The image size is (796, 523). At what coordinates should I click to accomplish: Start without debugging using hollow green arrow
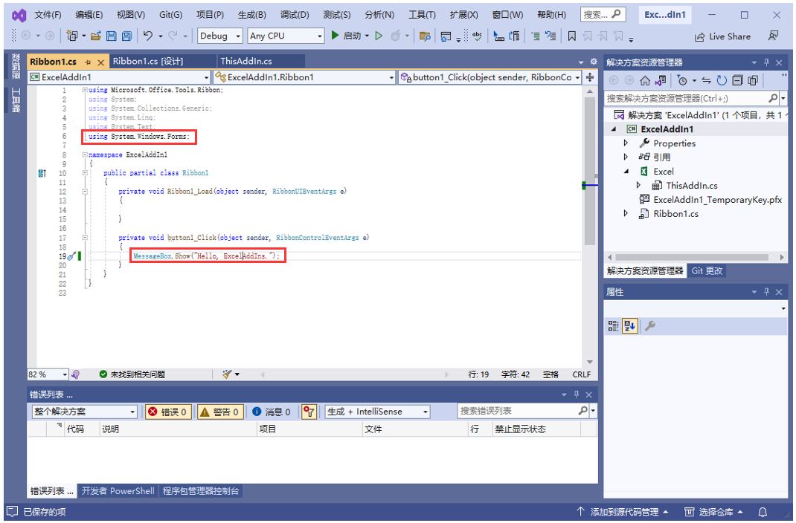pos(379,36)
